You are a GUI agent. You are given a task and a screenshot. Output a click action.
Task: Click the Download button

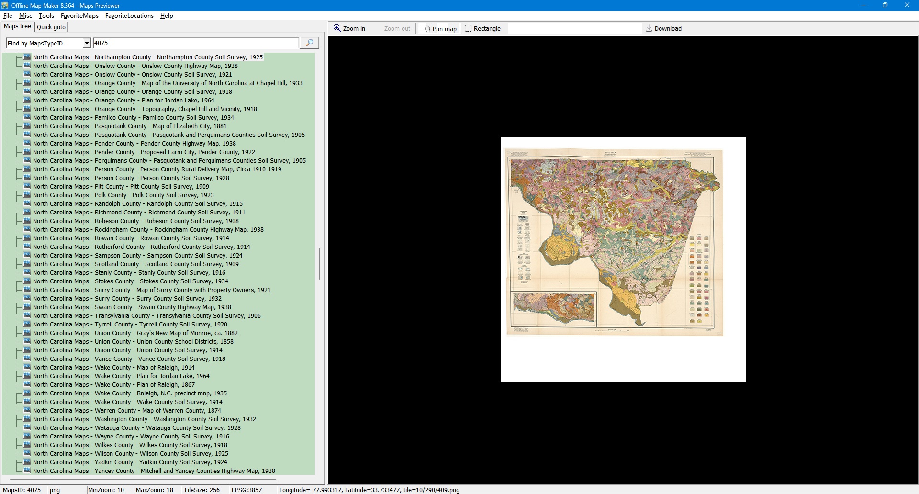pos(663,29)
